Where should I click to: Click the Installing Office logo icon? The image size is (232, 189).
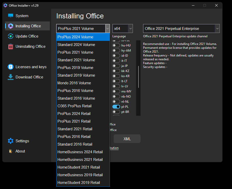(10, 26)
